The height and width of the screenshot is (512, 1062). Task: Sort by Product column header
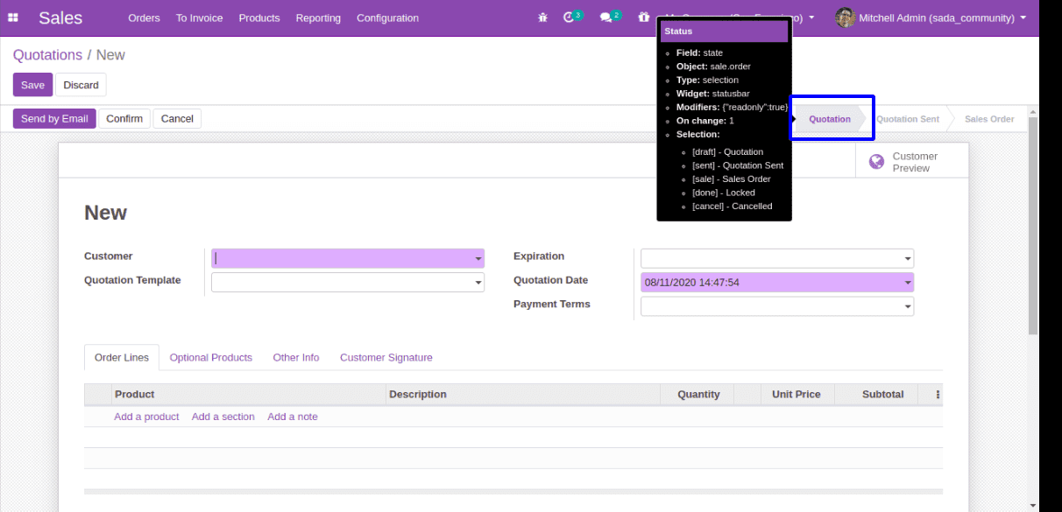[249, 395]
